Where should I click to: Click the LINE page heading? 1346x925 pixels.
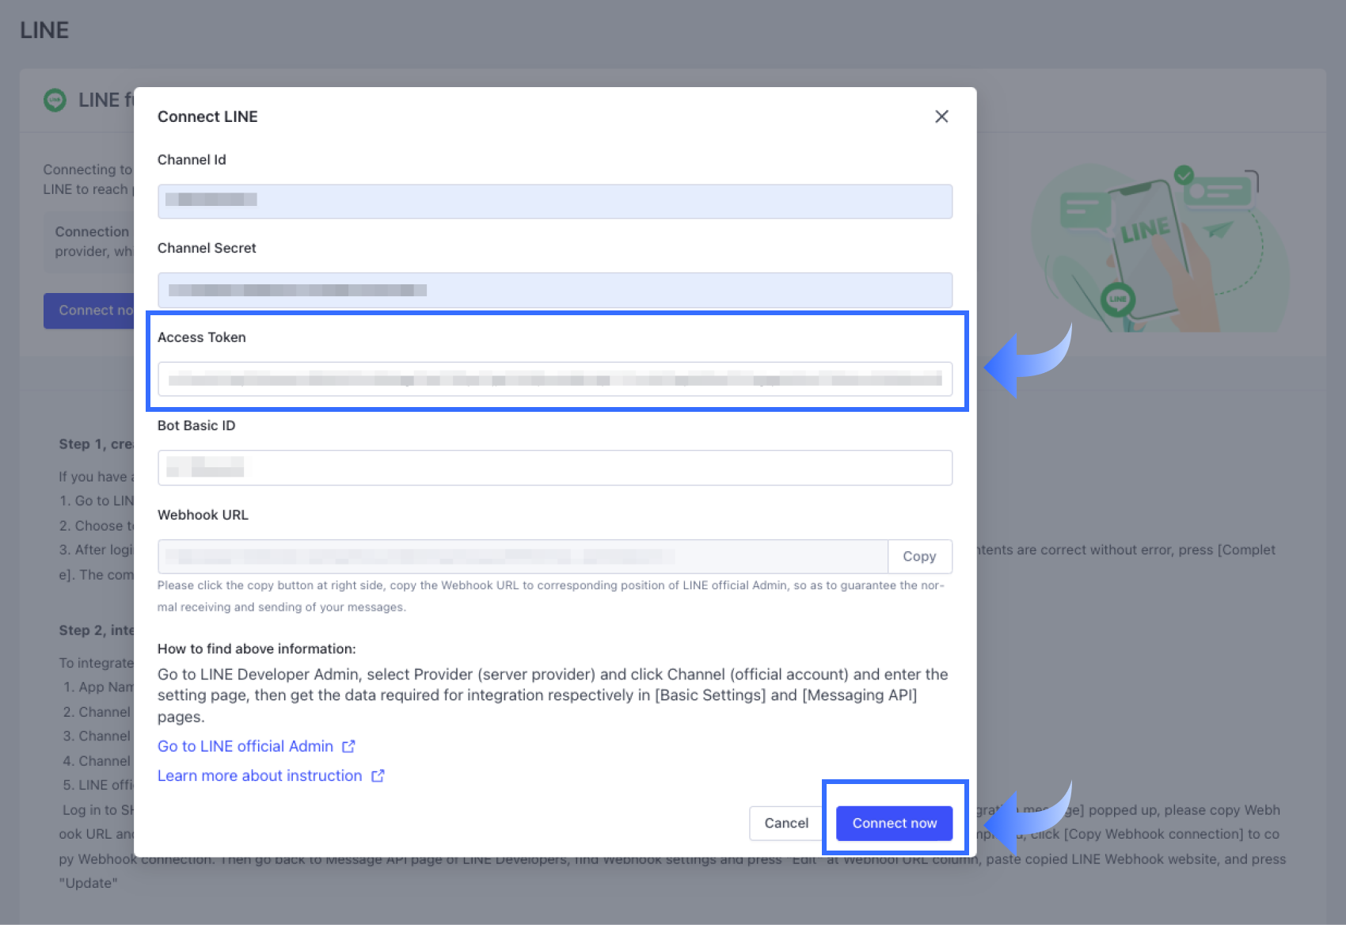[x=44, y=30]
